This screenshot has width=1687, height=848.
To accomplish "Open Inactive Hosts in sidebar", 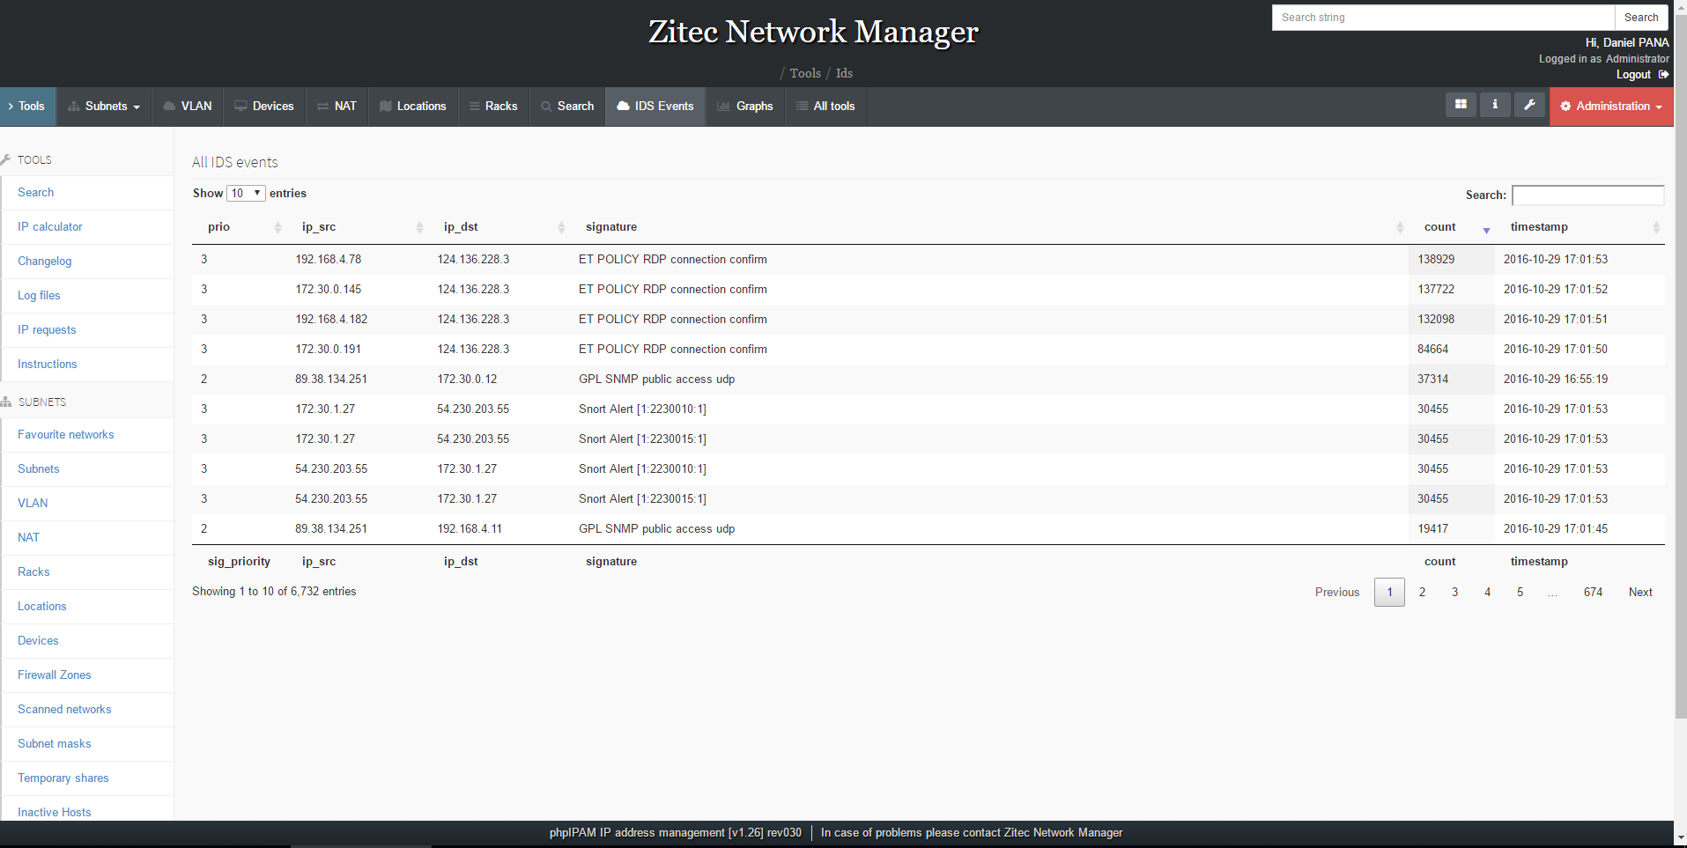I will click(55, 812).
